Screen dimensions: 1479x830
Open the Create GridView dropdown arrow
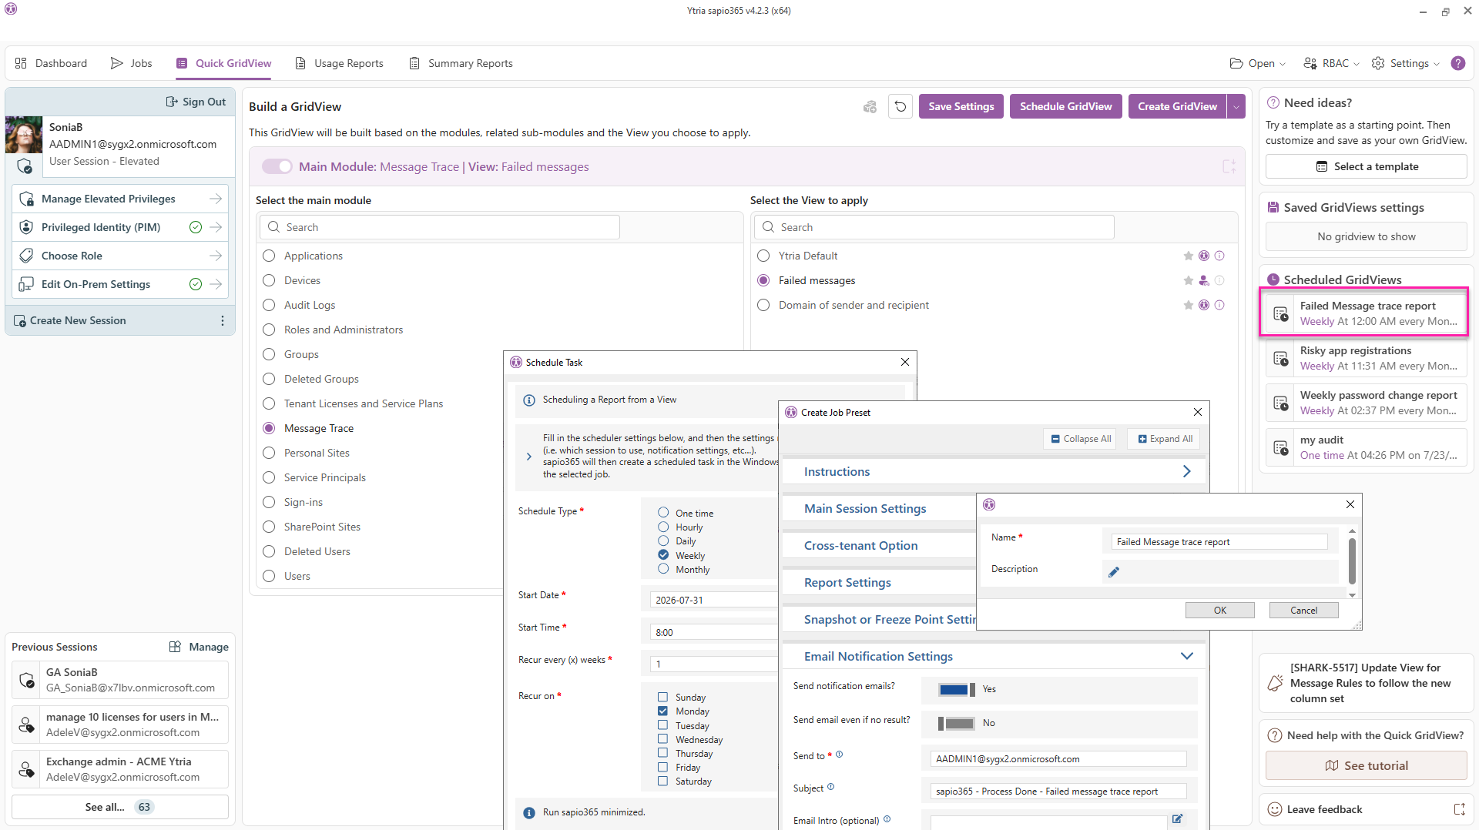tap(1236, 106)
